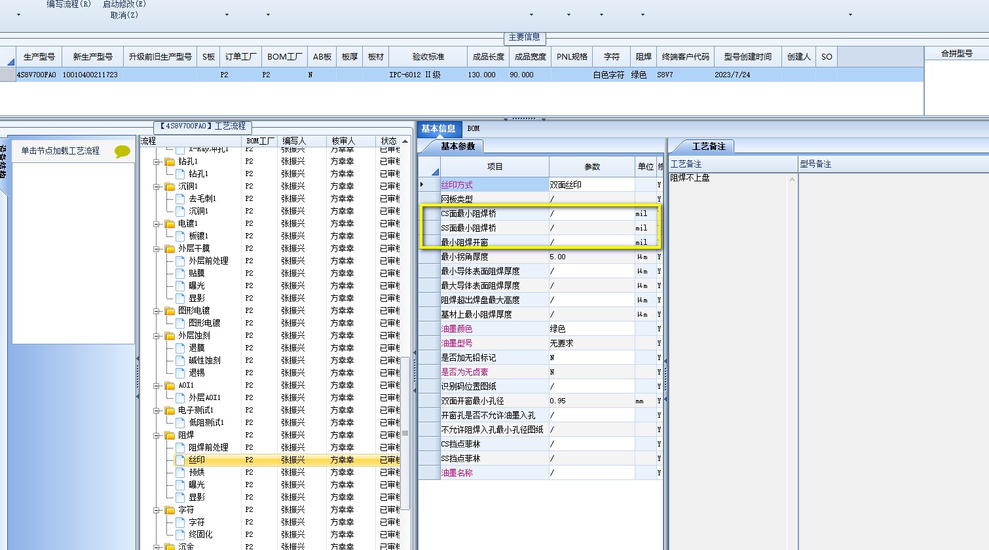Click the corner triangle beside the 项目 header
Viewport: 989px width, 550px height.
(x=434, y=172)
